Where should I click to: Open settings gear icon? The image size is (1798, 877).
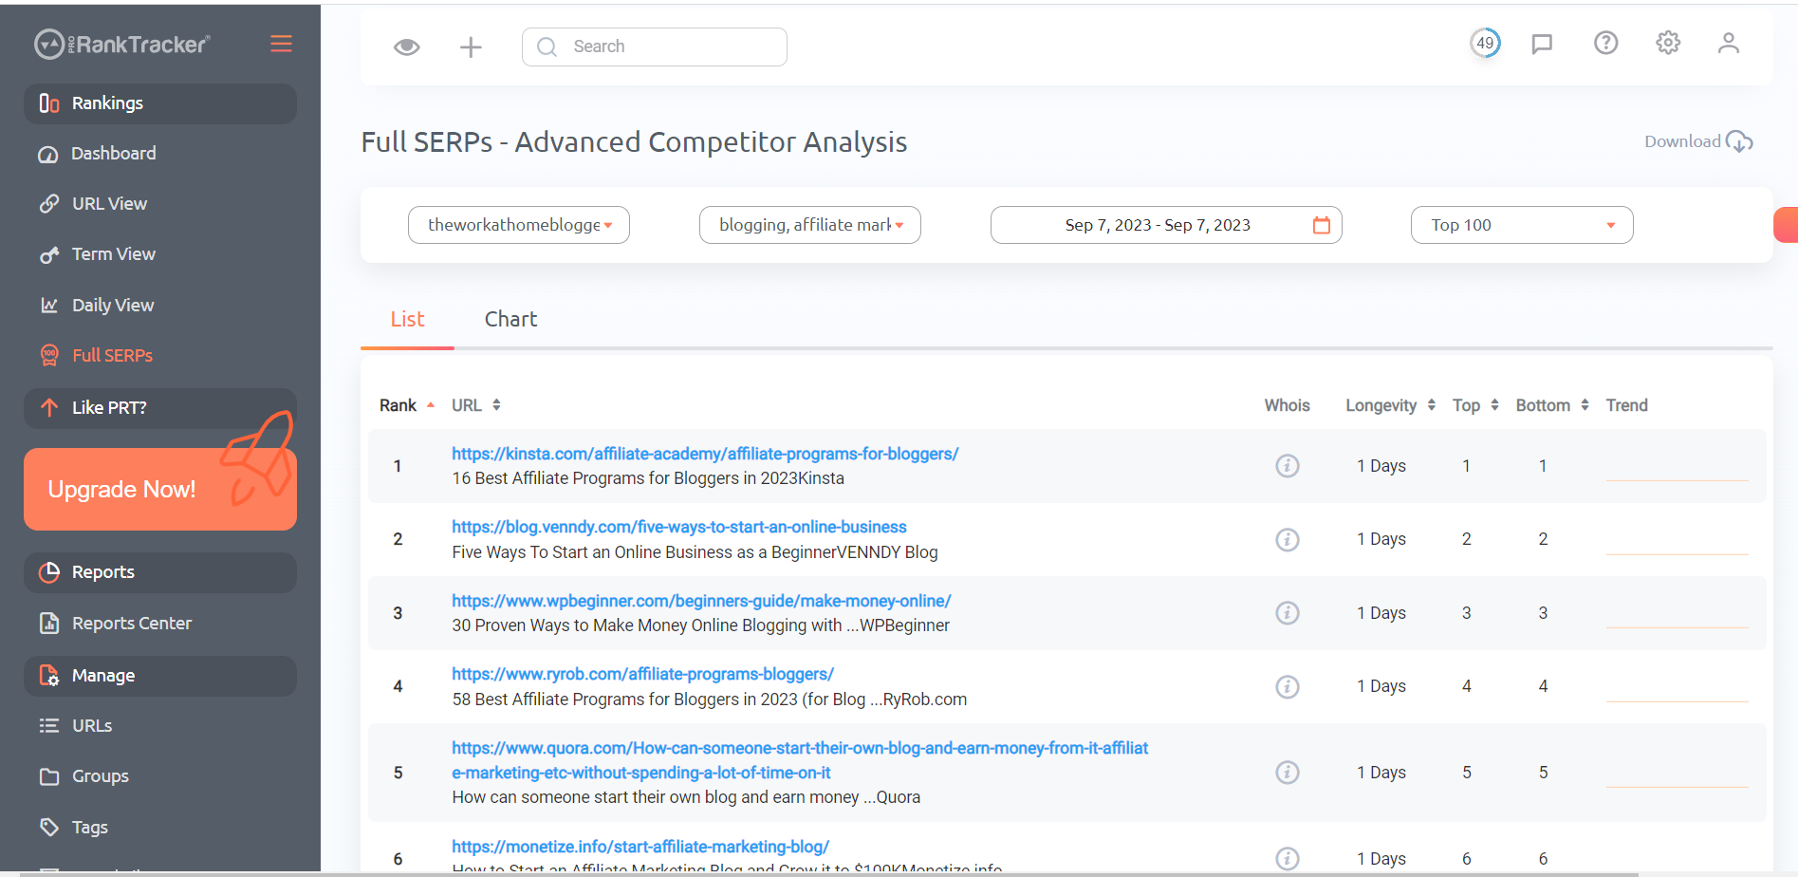[x=1668, y=43]
